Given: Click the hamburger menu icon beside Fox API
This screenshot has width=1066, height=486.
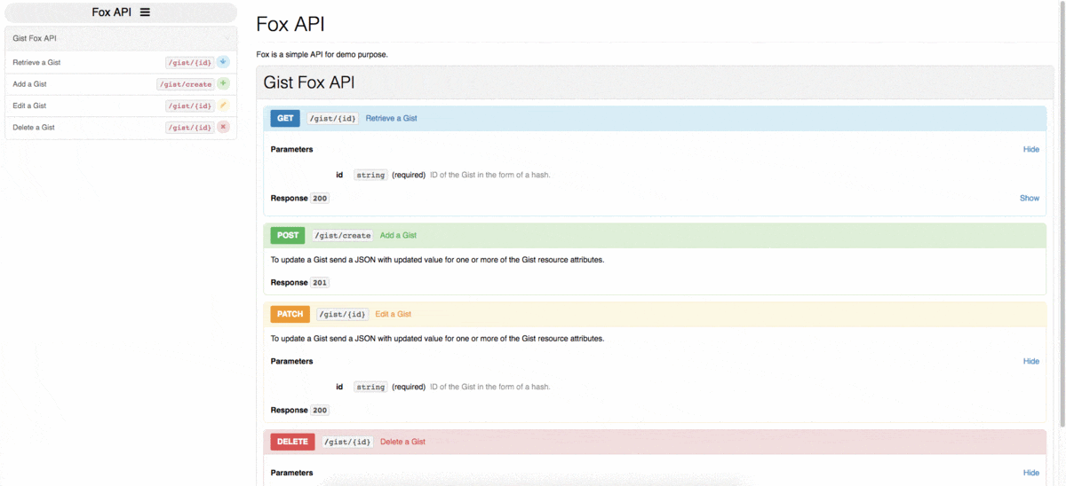Looking at the screenshot, I should click(145, 12).
